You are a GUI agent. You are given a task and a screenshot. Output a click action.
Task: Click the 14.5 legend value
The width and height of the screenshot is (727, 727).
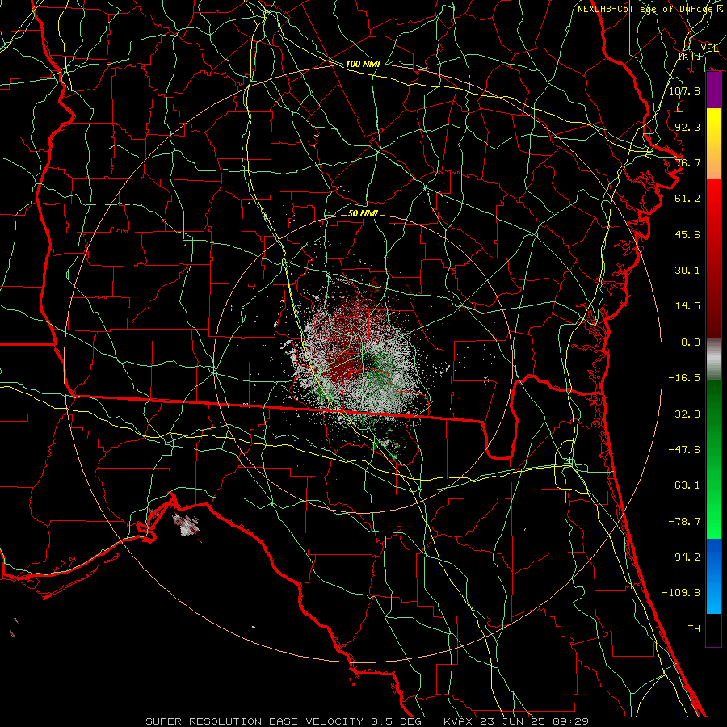pos(687,306)
